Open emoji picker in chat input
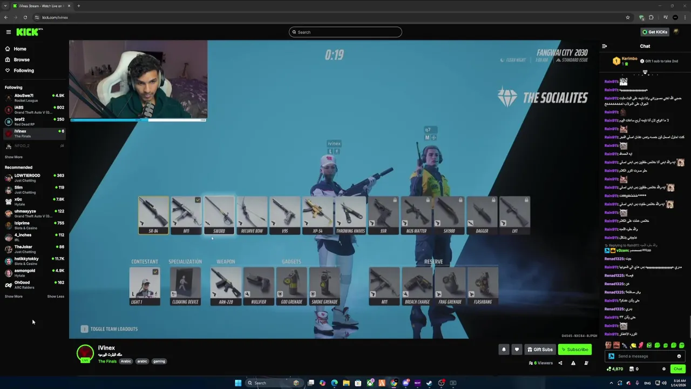691x389 pixels. pos(679,356)
